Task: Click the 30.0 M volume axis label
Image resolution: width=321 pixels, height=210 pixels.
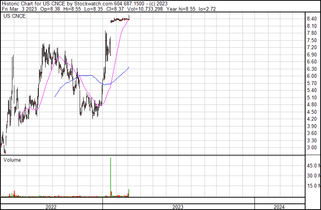Action: tap(314, 176)
